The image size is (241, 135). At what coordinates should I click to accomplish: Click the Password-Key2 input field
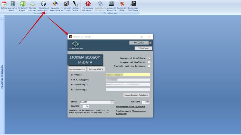(x=128, y=89)
